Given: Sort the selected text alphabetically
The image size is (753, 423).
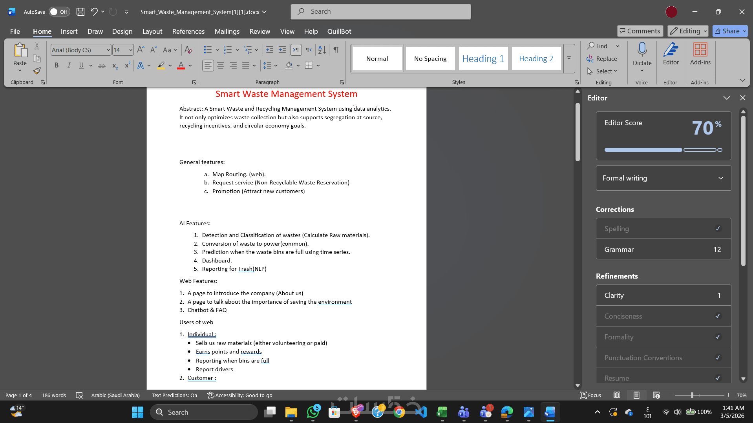Looking at the screenshot, I should pyautogui.click(x=322, y=50).
